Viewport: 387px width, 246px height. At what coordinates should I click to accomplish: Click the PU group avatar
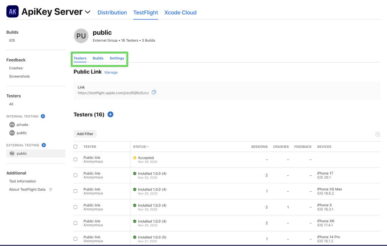pyautogui.click(x=81, y=36)
